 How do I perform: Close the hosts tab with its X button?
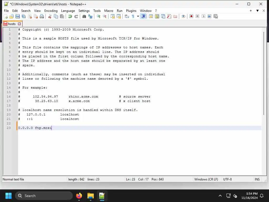coord(19,24)
